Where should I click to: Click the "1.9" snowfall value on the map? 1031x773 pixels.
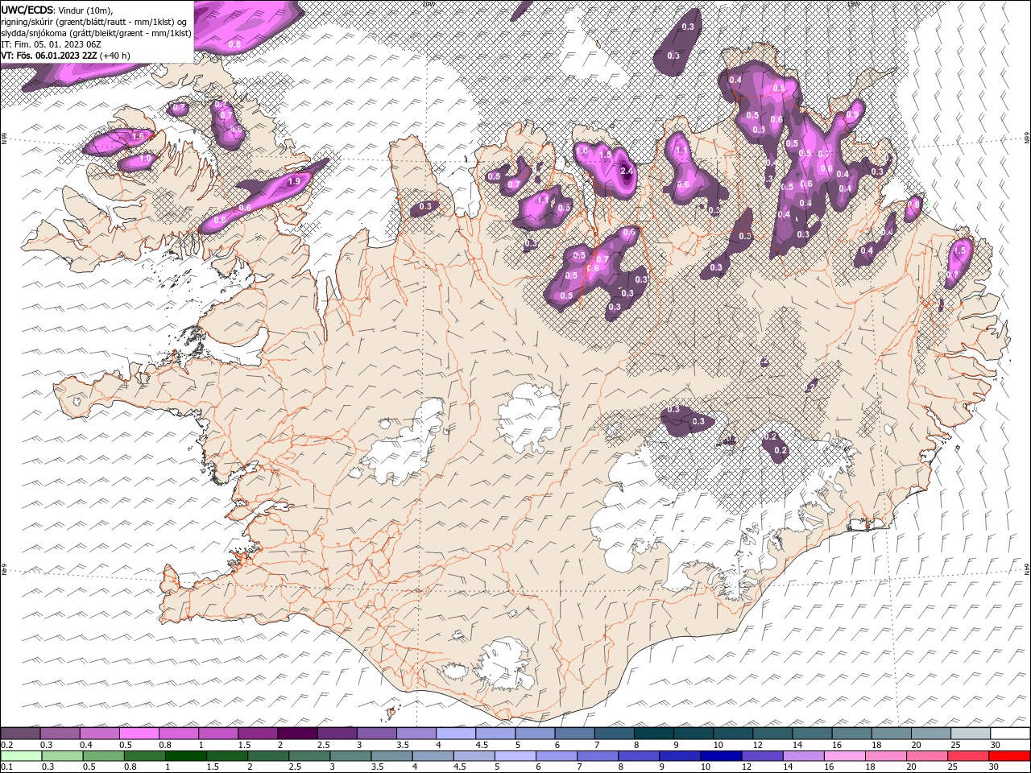pyautogui.click(x=294, y=182)
